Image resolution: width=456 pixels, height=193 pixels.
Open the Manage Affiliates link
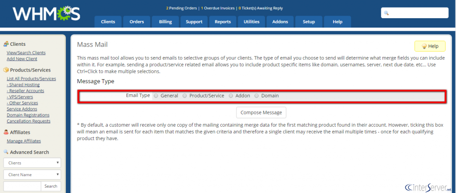24,141
